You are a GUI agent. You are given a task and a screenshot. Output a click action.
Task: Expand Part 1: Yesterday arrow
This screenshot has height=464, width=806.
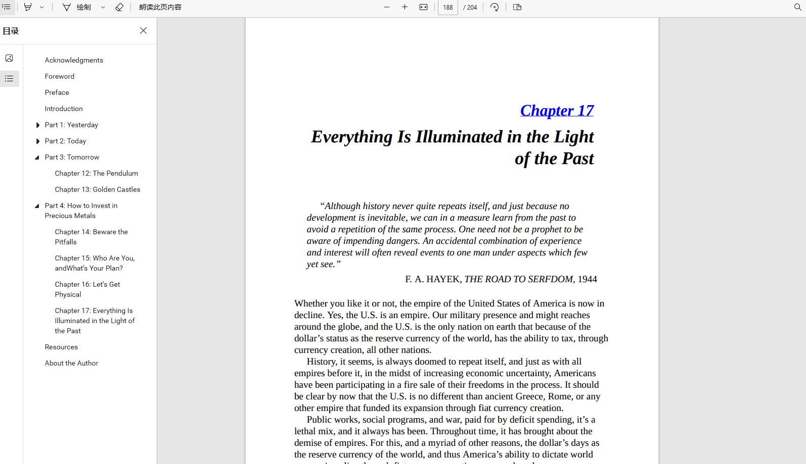coord(37,125)
